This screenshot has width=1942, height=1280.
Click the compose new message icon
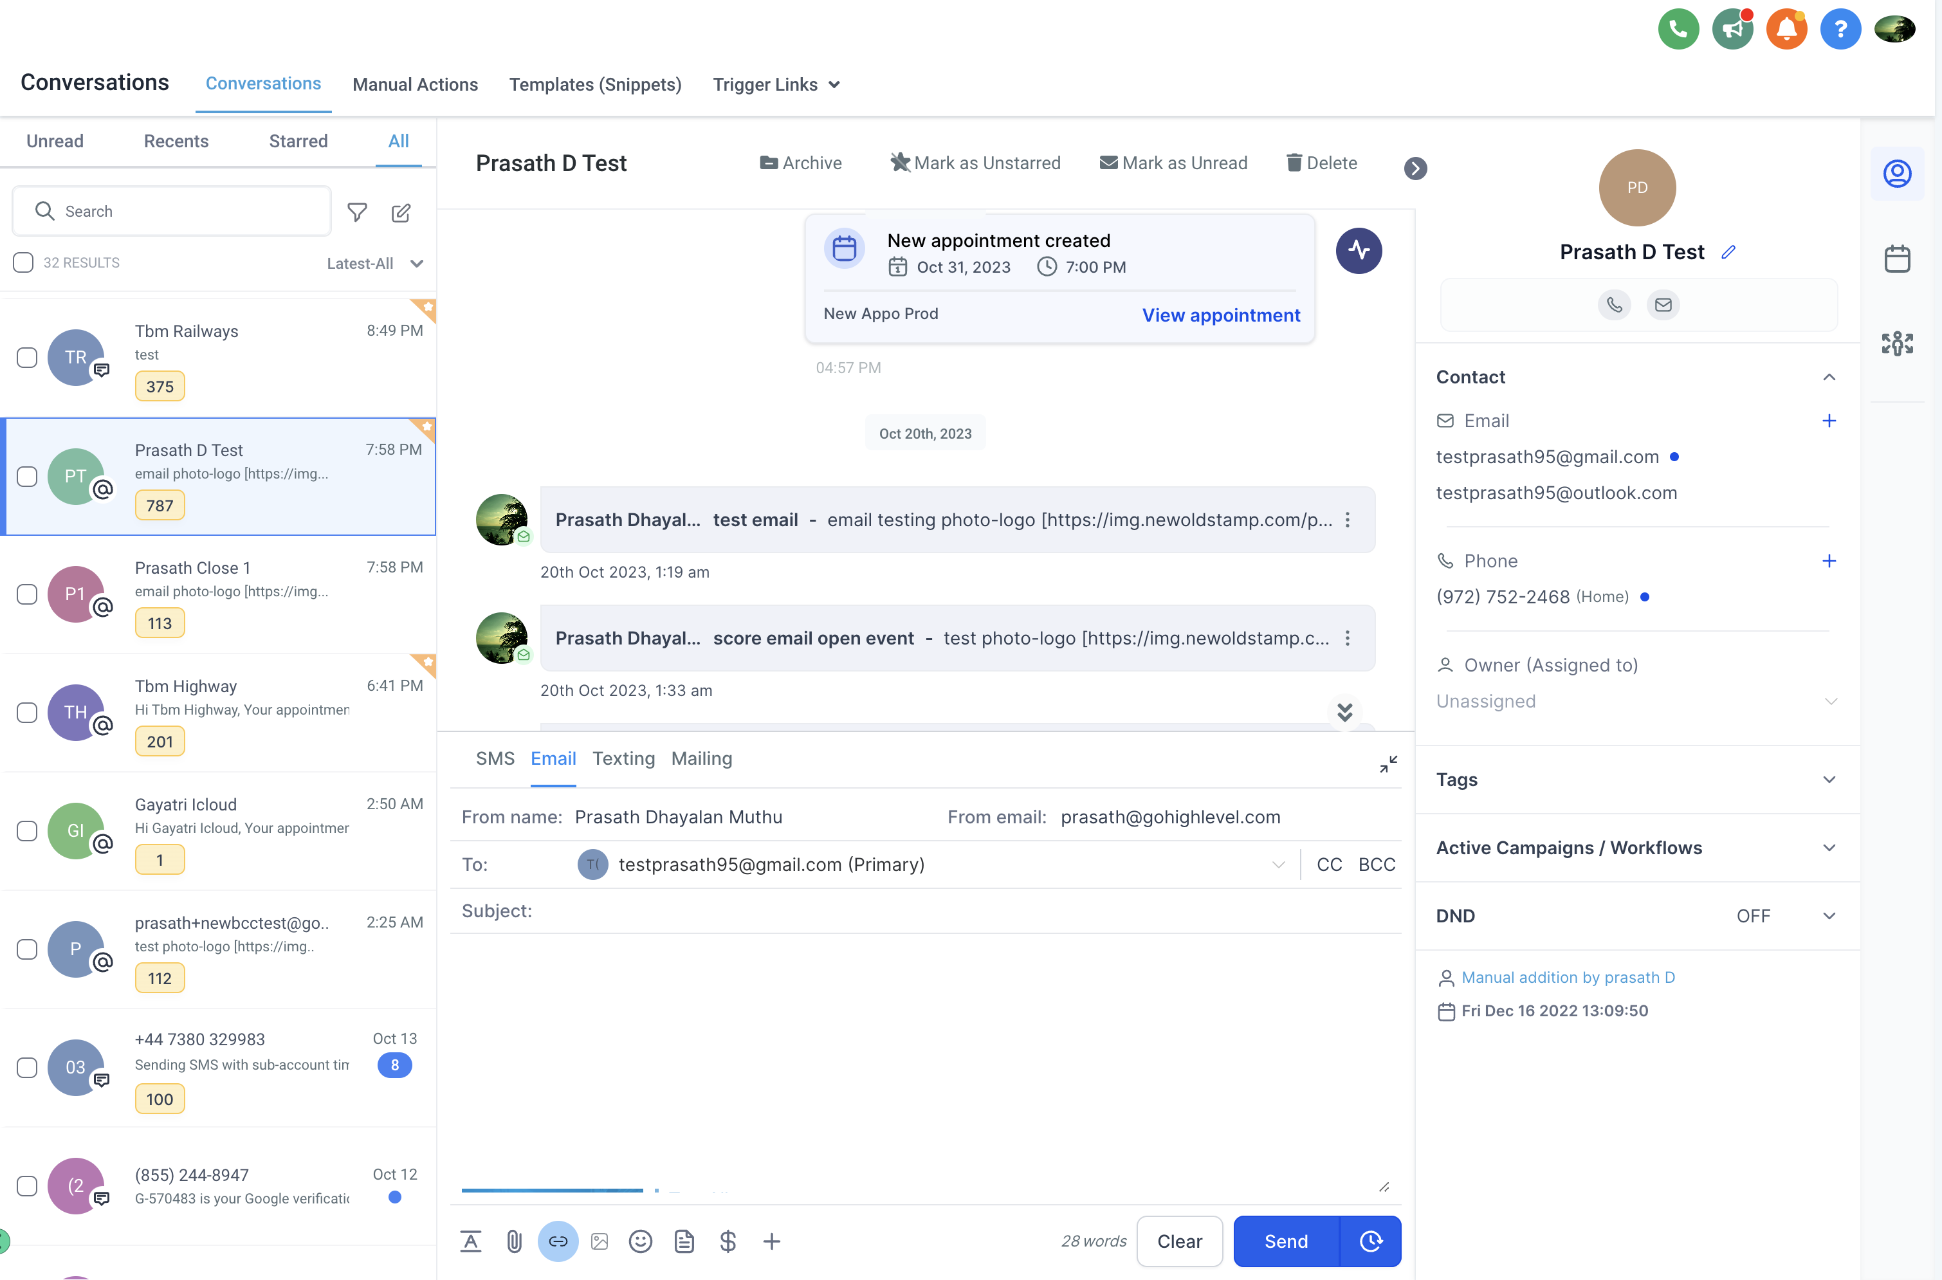401,212
